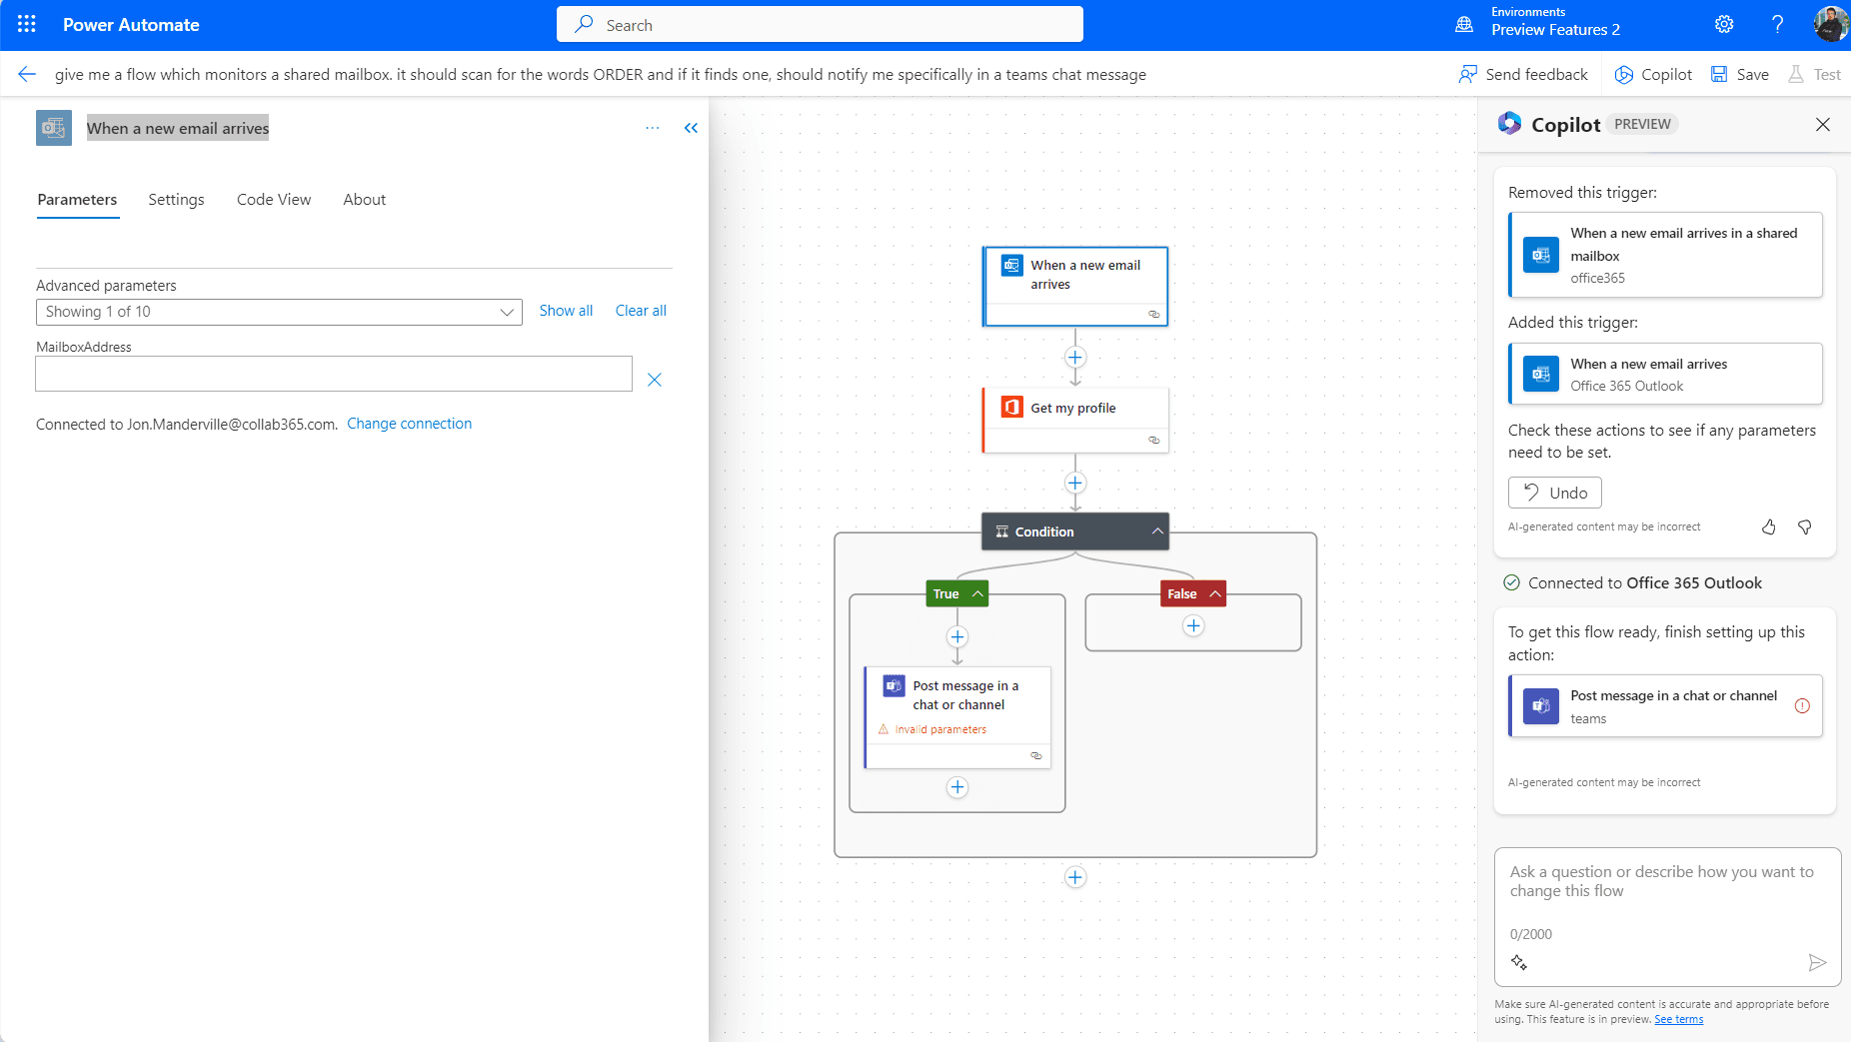
Task: Give thumbs down to Copilot response
Action: point(1804,526)
